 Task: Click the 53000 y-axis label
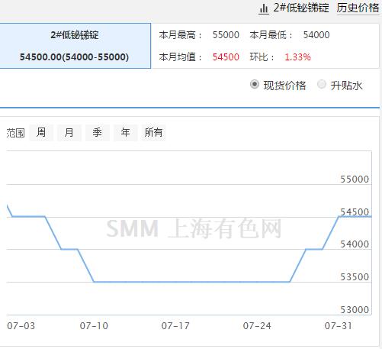pos(355,310)
